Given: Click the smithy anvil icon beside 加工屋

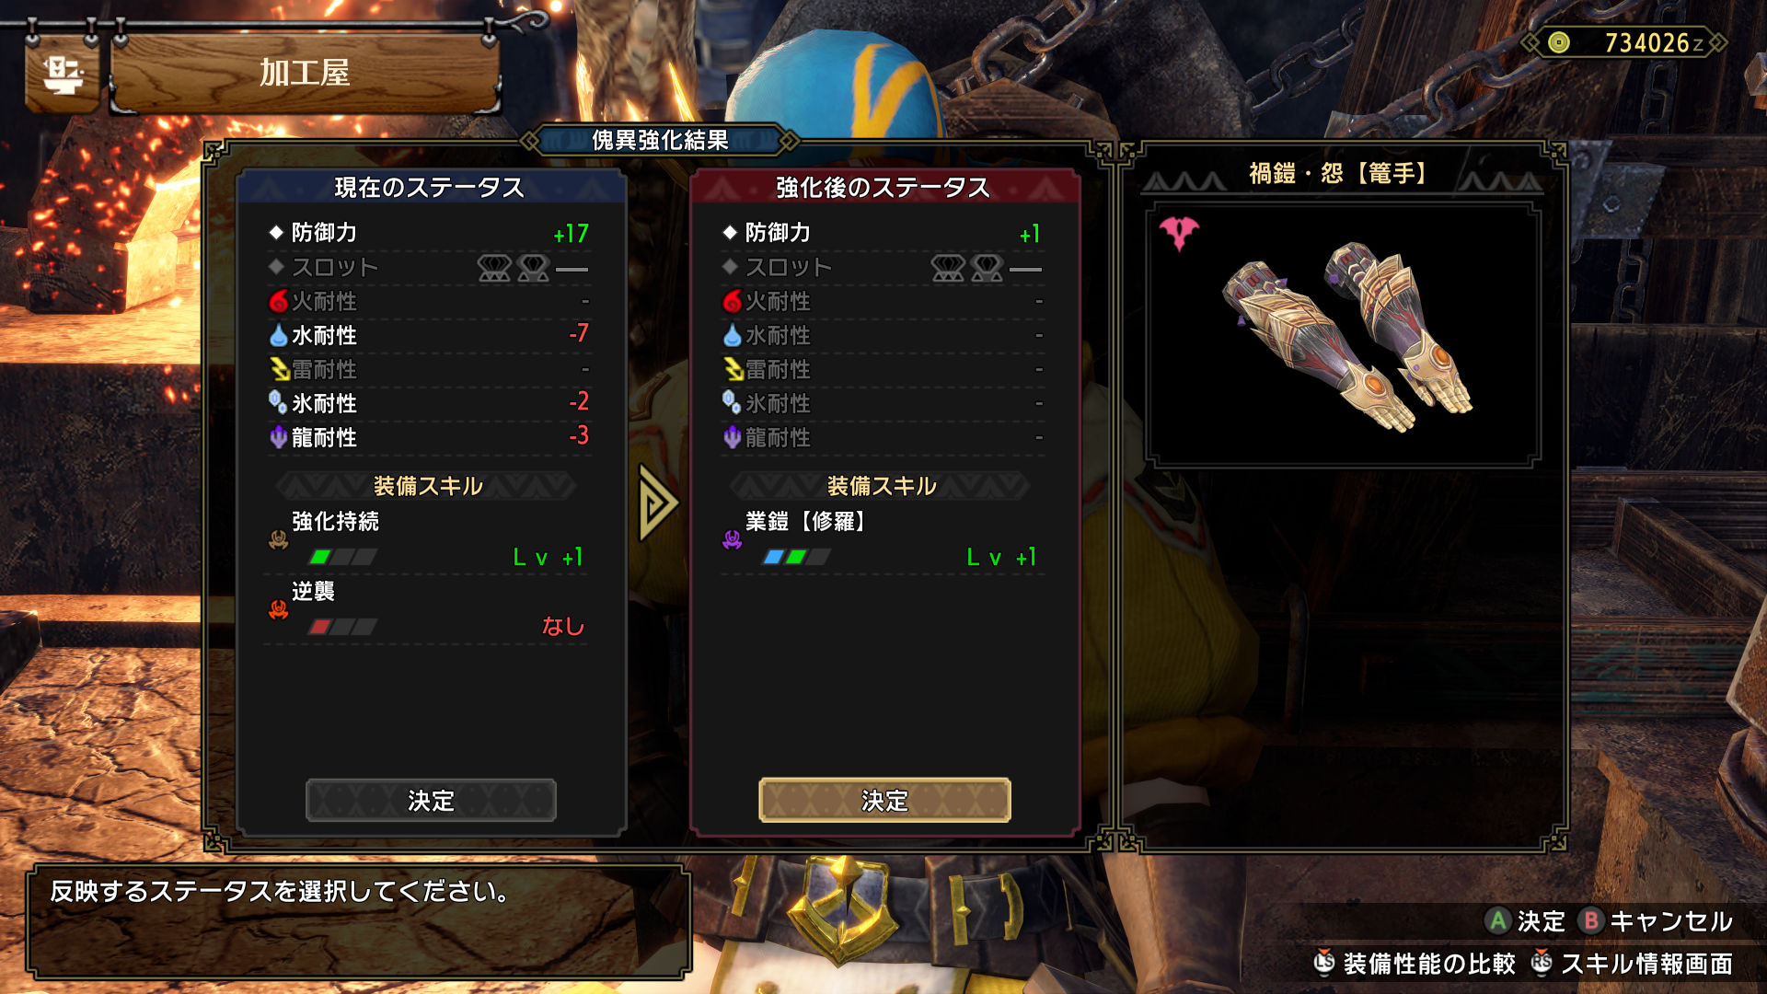Looking at the screenshot, I should tap(63, 74).
